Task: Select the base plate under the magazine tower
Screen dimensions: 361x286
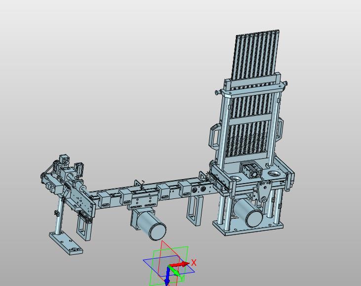Action: 247,227
